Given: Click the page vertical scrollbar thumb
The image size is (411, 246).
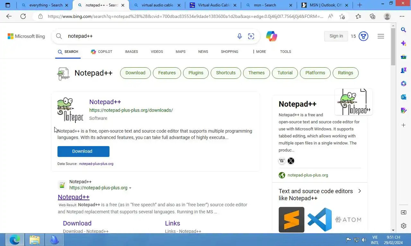Looking at the screenshot, I should pyautogui.click(x=393, y=46).
